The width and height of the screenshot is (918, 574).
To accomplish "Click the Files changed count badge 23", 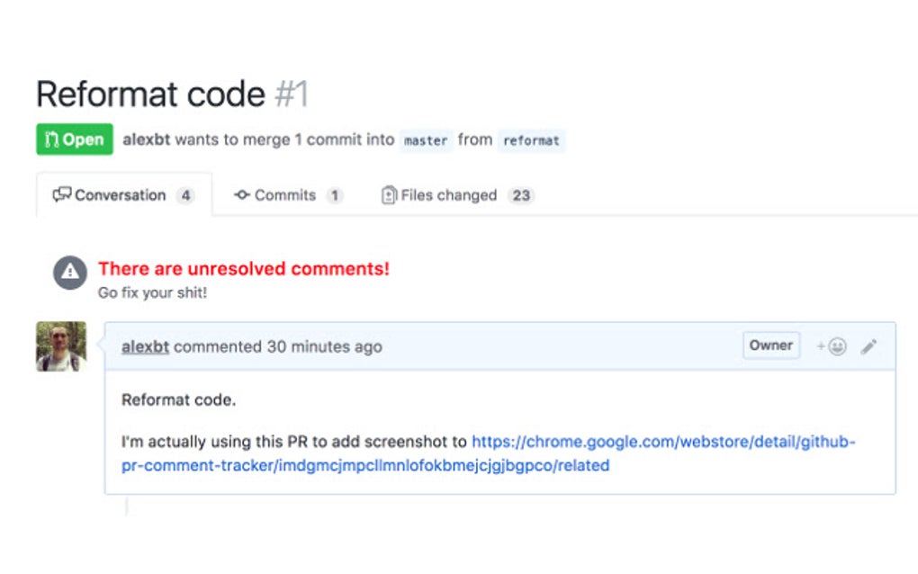I will pos(521,195).
